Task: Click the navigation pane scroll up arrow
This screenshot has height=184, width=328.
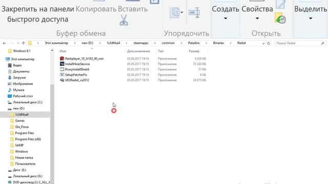Action: pyautogui.click(x=52, y=51)
